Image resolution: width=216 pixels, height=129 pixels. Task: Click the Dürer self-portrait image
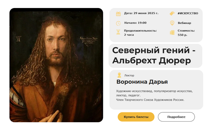(56, 65)
